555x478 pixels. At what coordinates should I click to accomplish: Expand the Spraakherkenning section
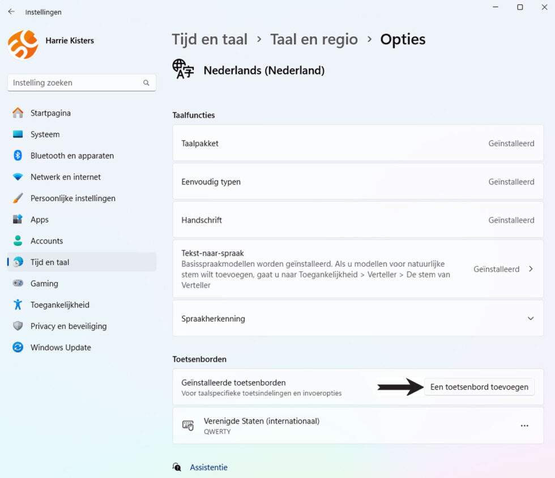531,318
